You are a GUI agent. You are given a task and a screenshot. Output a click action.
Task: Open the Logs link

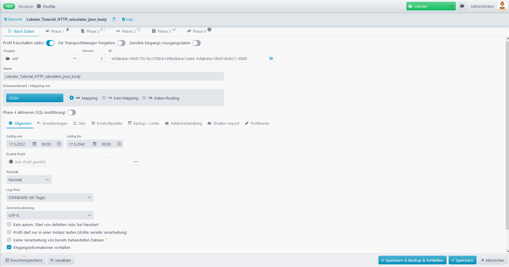click(128, 20)
